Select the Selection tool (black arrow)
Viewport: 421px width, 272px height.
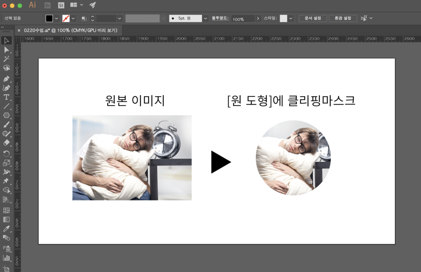7,41
